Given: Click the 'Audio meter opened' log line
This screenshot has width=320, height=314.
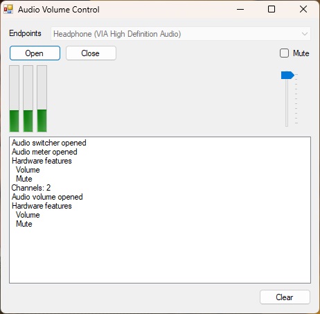Looking at the screenshot, I should pyautogui.click(x=44, y=152).
